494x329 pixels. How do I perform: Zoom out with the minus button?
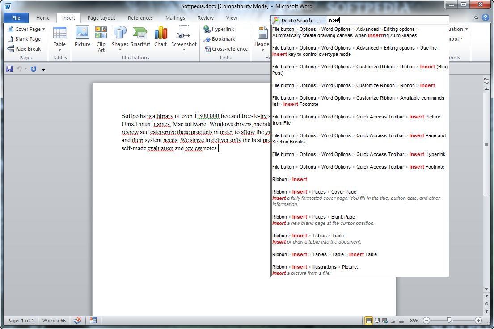[x=426, y=321]
